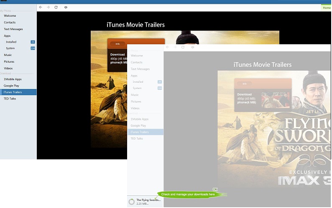Image resolution: width=332 pixels, height=208 pixels.
Task: Choose phone(6 MB) in the front window card
Action: (247, 102)
